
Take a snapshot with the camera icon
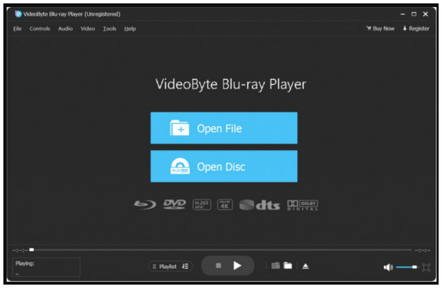(275, 265)
